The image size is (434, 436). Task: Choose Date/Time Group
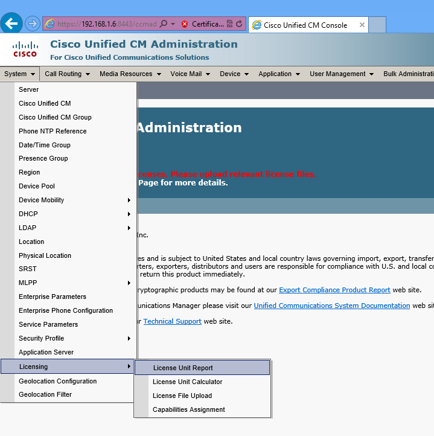(x=68, y=145)
